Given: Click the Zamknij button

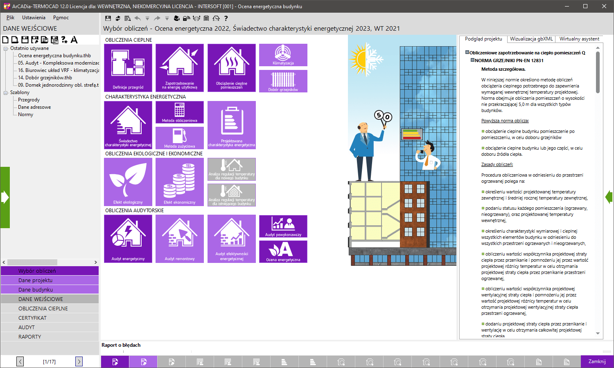Looking at the screenshot, I should point(597,361).
